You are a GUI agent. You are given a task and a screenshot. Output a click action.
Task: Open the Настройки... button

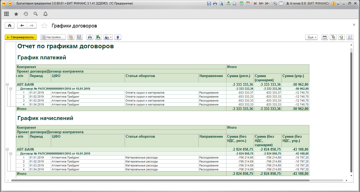click(53, 37)
